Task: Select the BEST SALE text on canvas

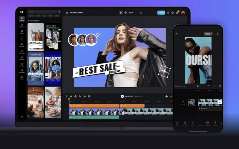Action: [x=99, y=69]
